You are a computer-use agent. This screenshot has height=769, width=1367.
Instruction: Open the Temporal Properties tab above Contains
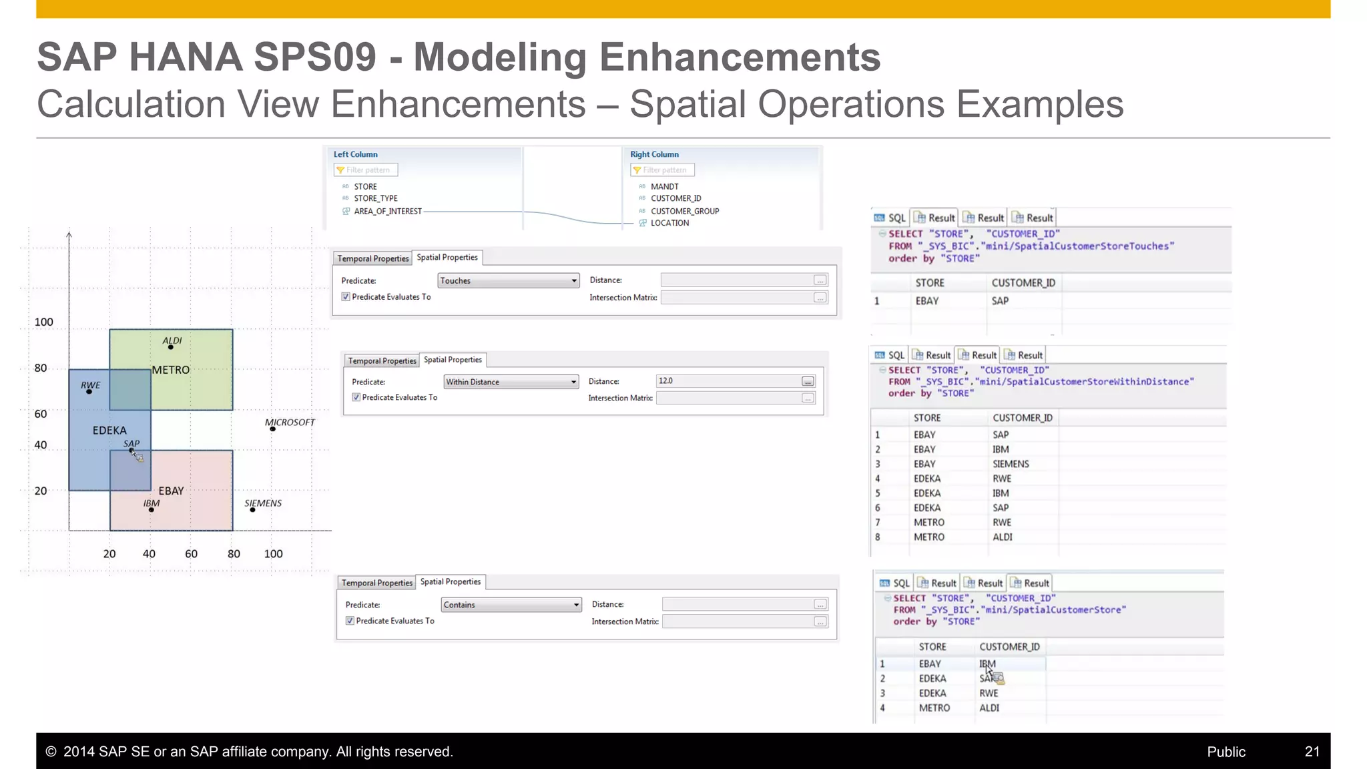click(377, 583)
